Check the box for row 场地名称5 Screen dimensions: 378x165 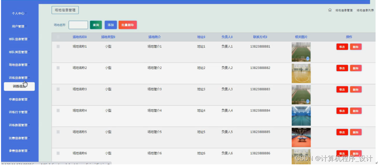point(58,132)
